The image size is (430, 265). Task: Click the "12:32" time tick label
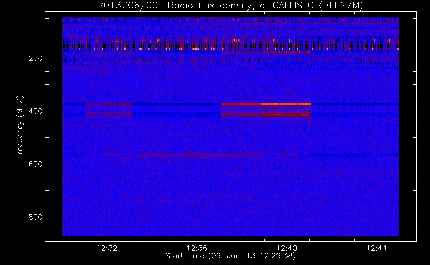point(107,248)
